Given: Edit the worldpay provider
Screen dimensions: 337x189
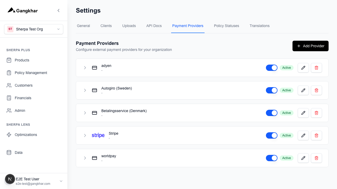Looking at the screenshot, I should point(303,158).
